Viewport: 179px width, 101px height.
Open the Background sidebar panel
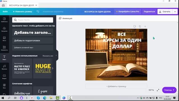click(x=4, y=86)
